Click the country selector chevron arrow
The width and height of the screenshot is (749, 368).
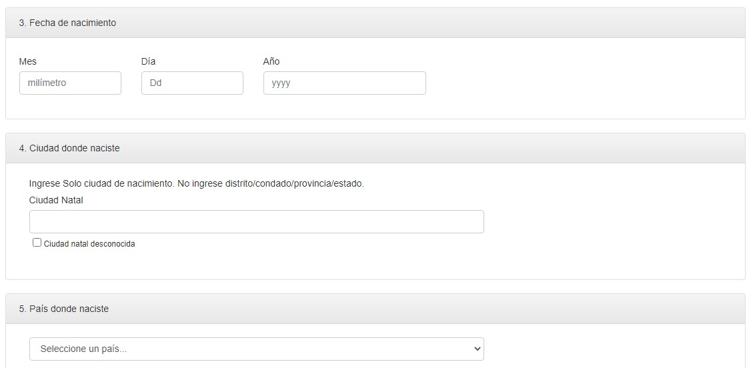pyautogui.click(x=476, y=349)
